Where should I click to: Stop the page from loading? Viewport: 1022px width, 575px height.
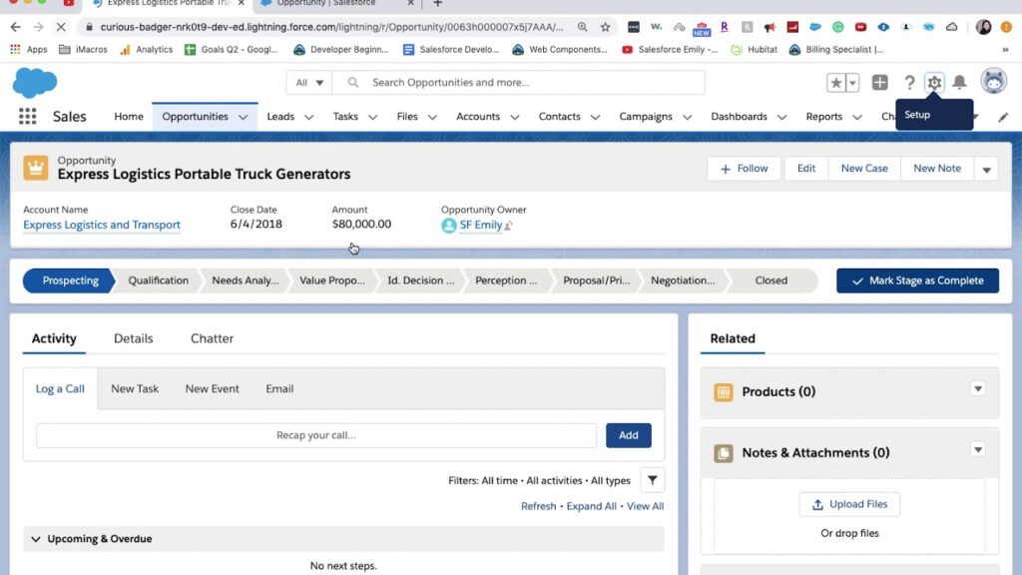(x=61, y=27)
